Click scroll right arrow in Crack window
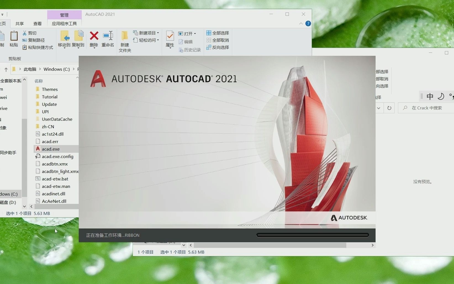Screen dimensions: 454x284 tap(373, 245)
